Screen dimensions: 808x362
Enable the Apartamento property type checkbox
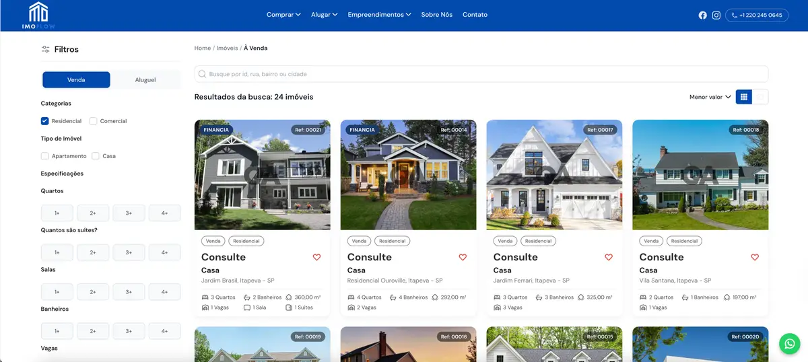pyautogui.click(x=45, y=156)
